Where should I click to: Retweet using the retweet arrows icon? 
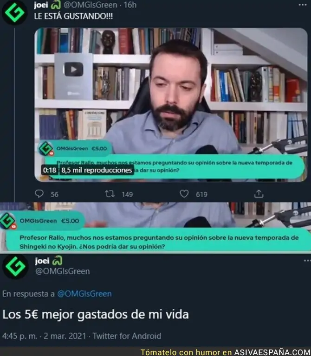click(110, 194)
